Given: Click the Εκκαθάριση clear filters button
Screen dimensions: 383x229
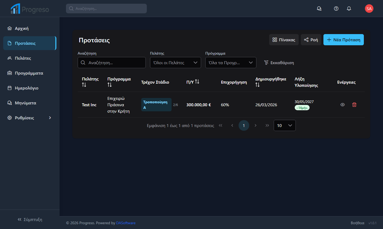Looking at the screenshot, I should pyautogui.click(x=279, y=63).
